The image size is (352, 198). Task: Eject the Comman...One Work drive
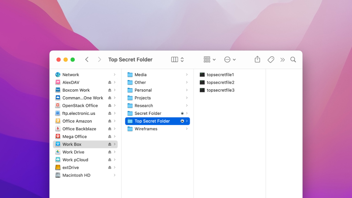[110, 98]
